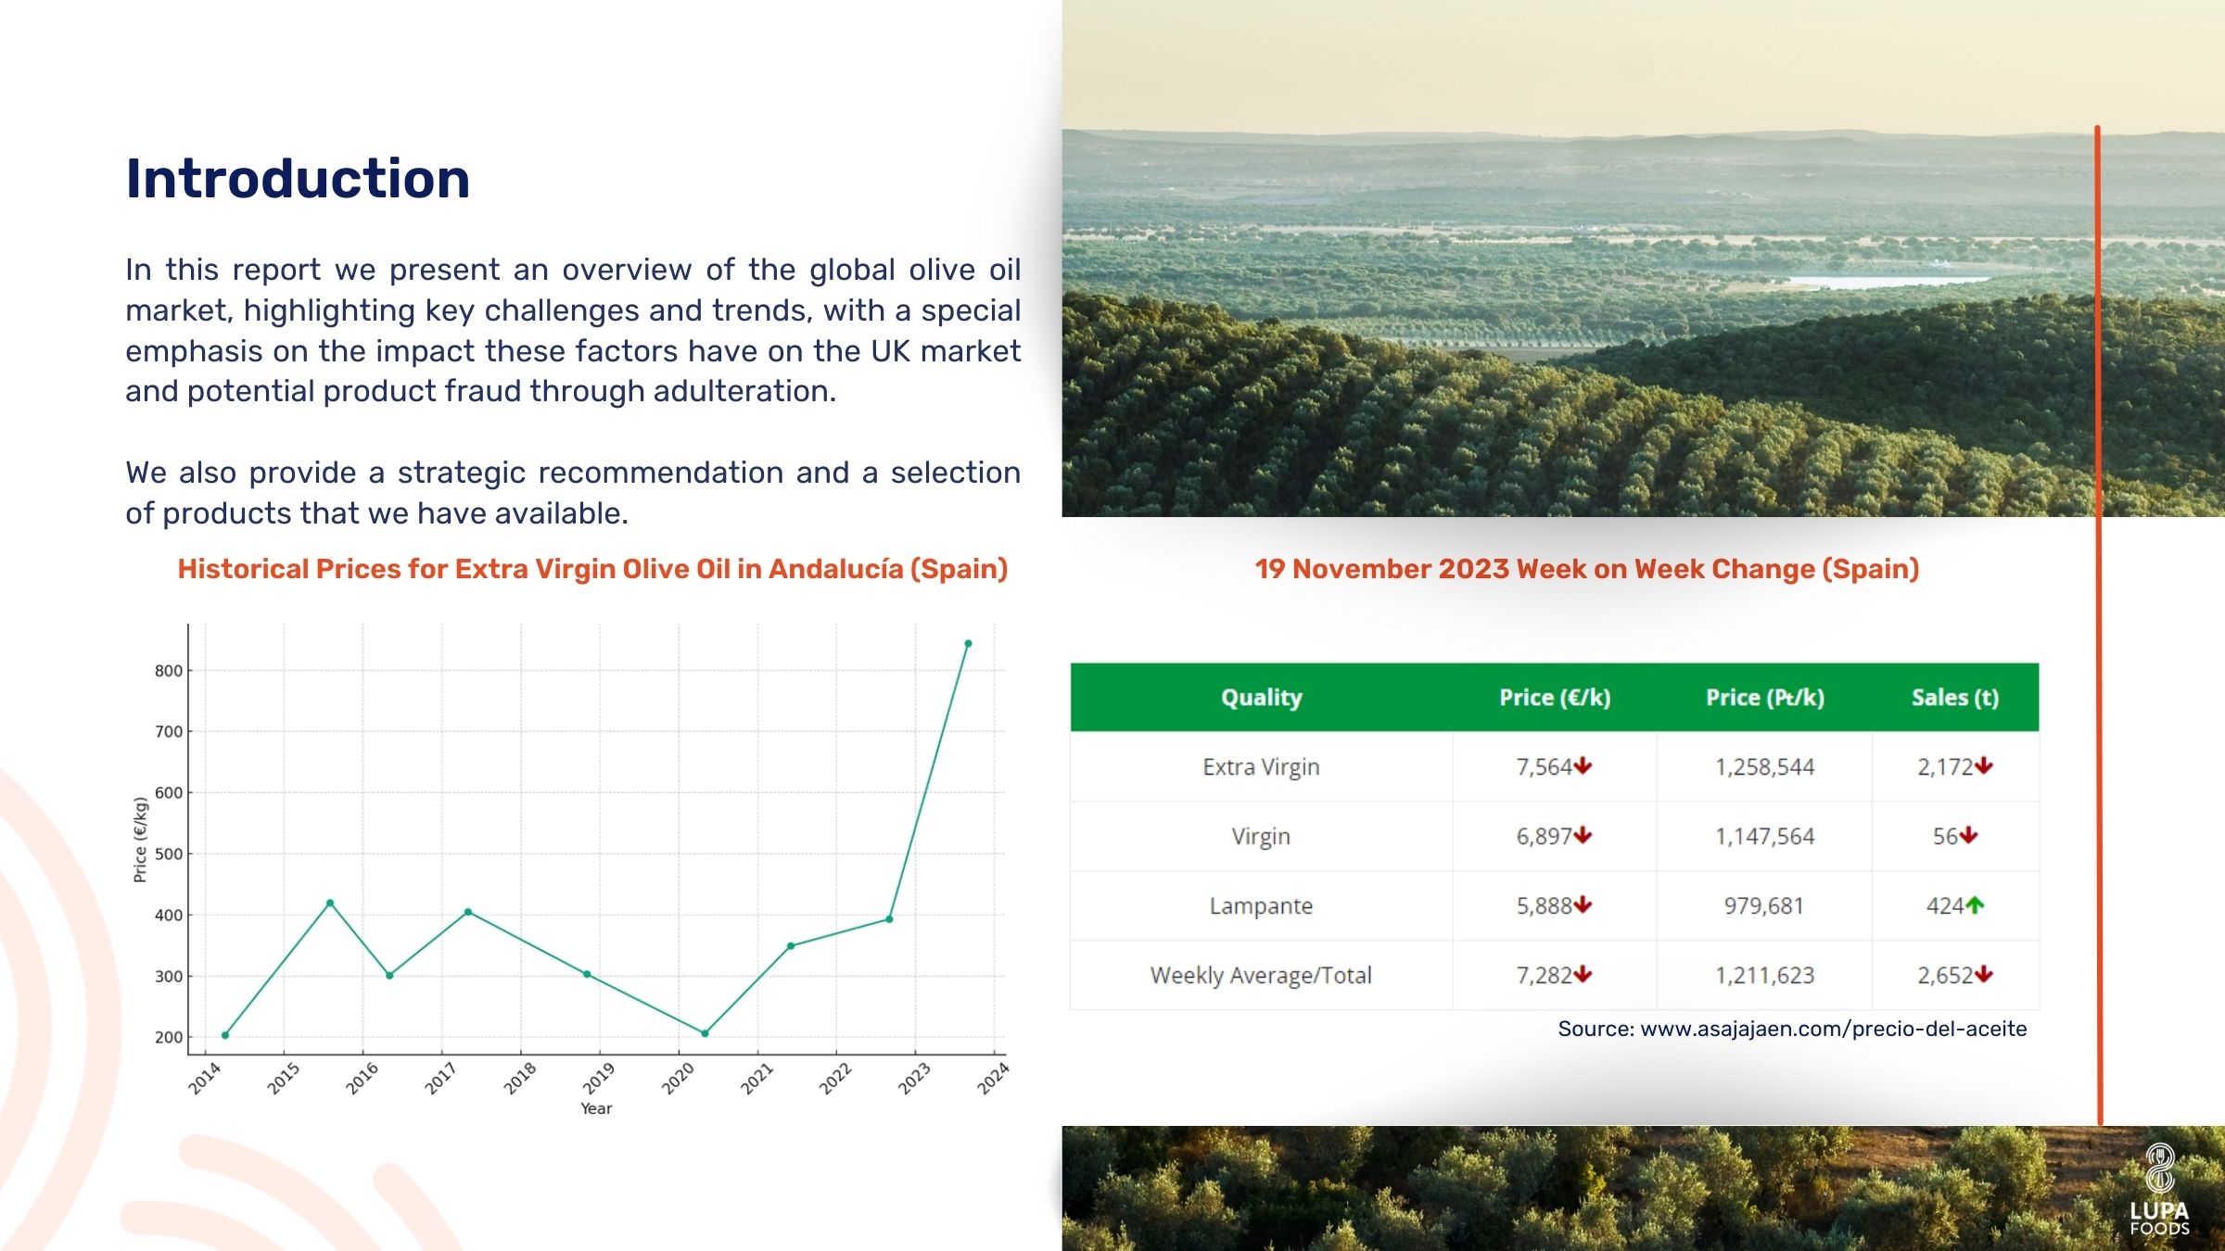Screen dimensions: 2225x1251
Task: Click the red down arrow beside 7,564
Action: [x=1583, y=765]
